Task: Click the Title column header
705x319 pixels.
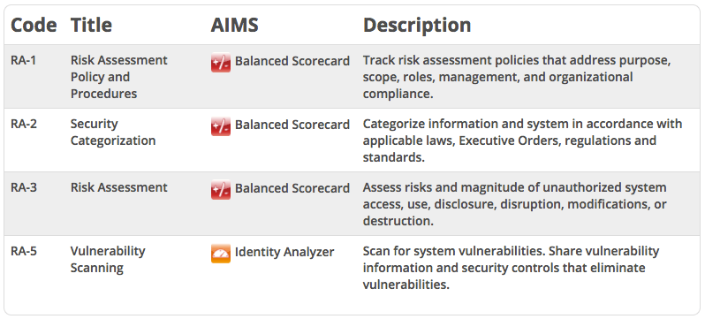Action: (91, 26)
